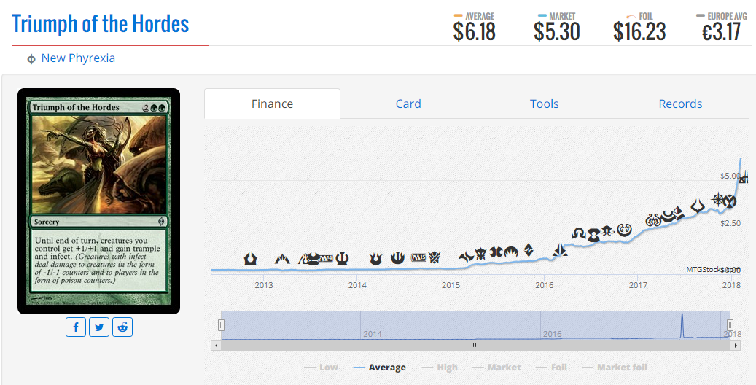Enable the Market foil series

click(614, 367)
